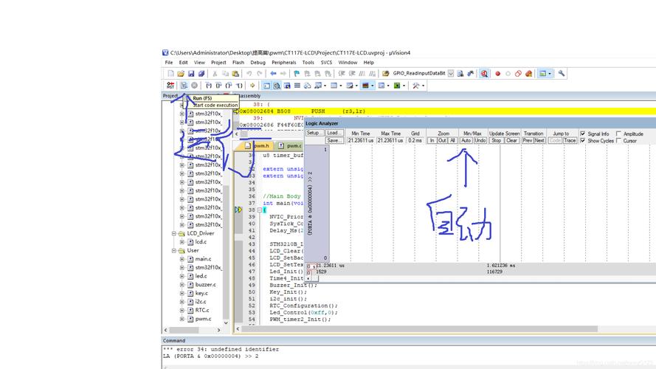Image resolution: width=656 pixels, height=369 pixels.
Task: Open the GPIO_ReadInputDataBit find dropdown
Action: 451,74
